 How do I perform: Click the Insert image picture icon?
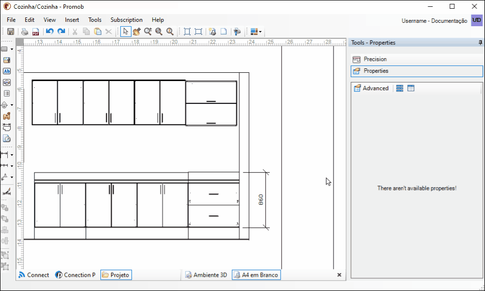(6, 60)
